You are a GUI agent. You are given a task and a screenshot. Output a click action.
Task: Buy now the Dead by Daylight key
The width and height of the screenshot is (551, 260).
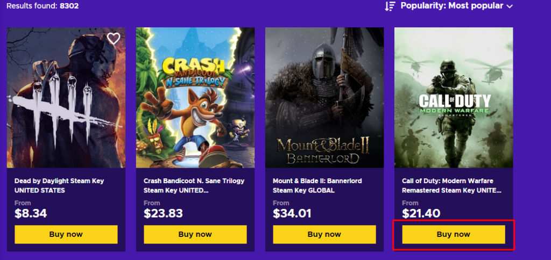[66, 234]
